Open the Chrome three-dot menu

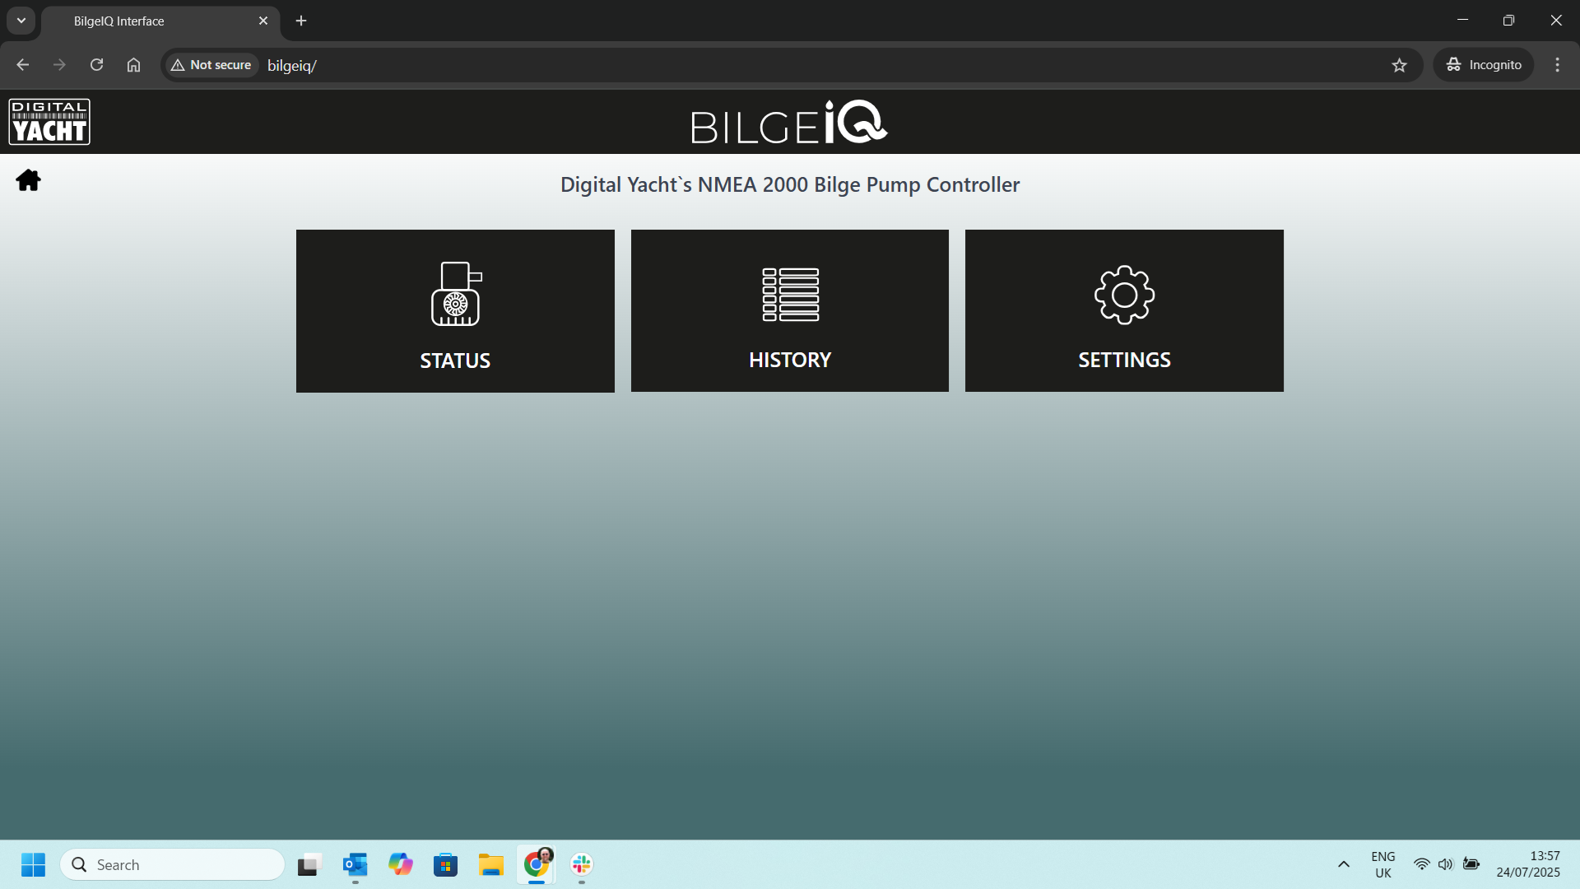1557,65
